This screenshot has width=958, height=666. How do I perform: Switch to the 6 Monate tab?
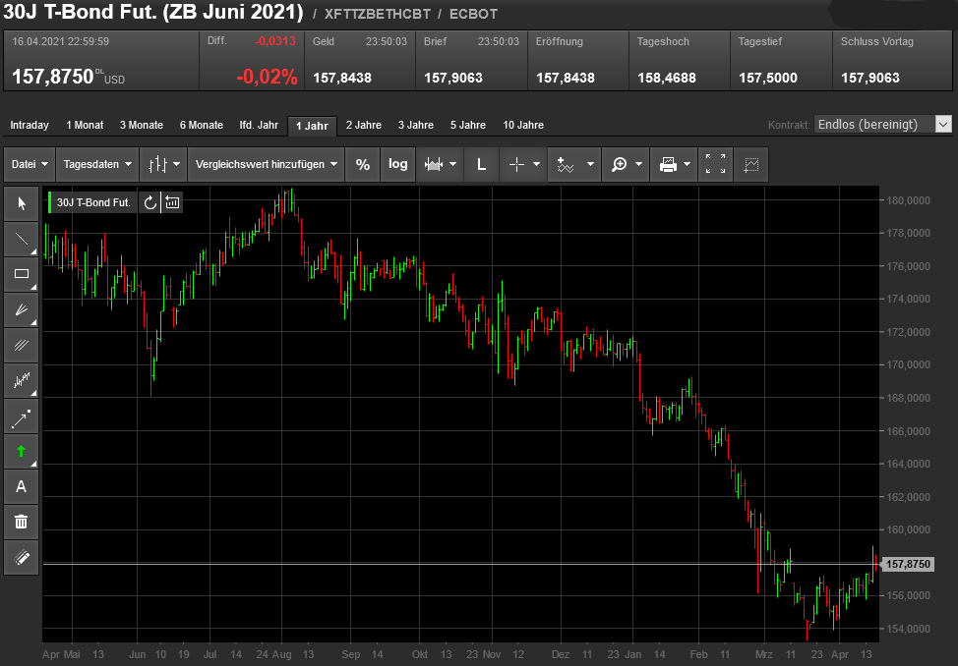coord(201,125)
